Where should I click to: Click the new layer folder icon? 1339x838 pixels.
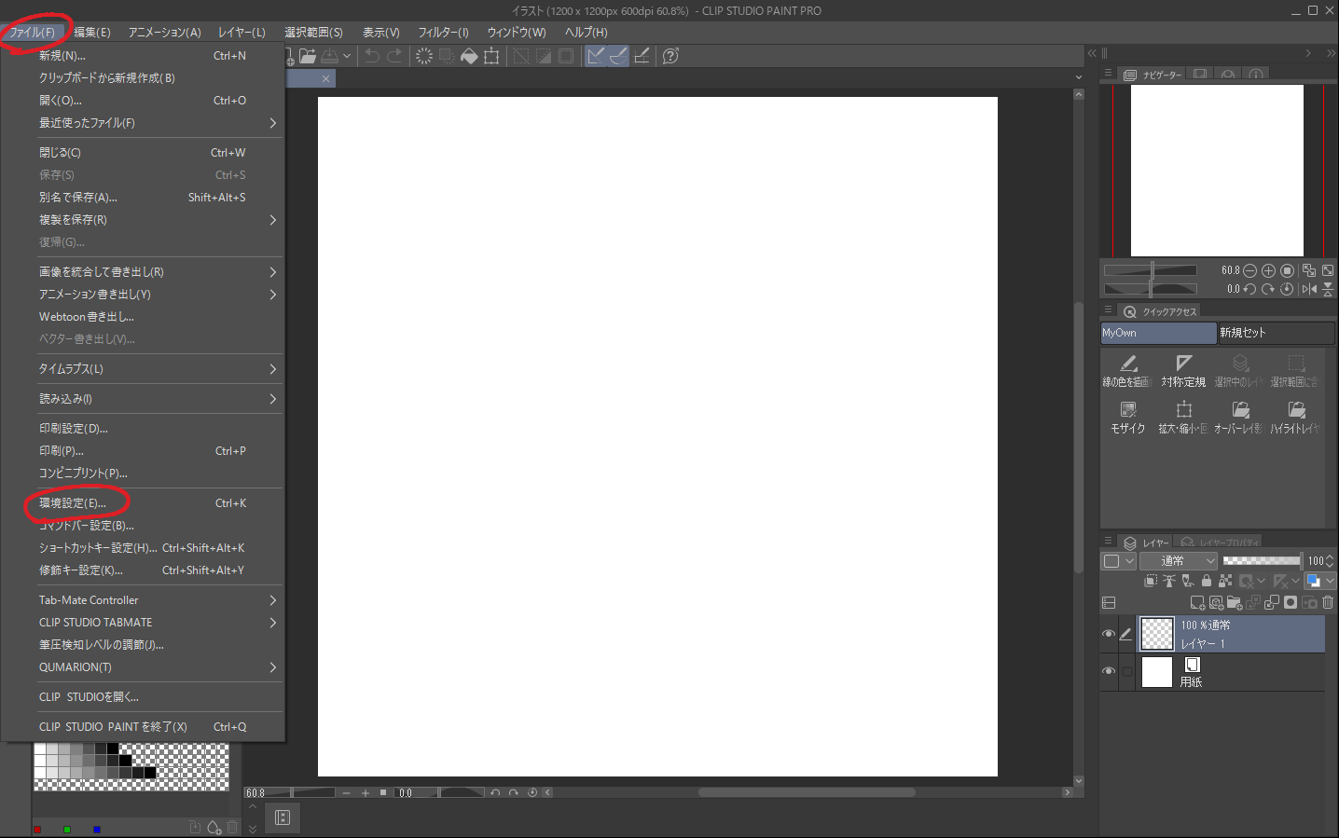pyautogui.click(x=1235, y=603)
